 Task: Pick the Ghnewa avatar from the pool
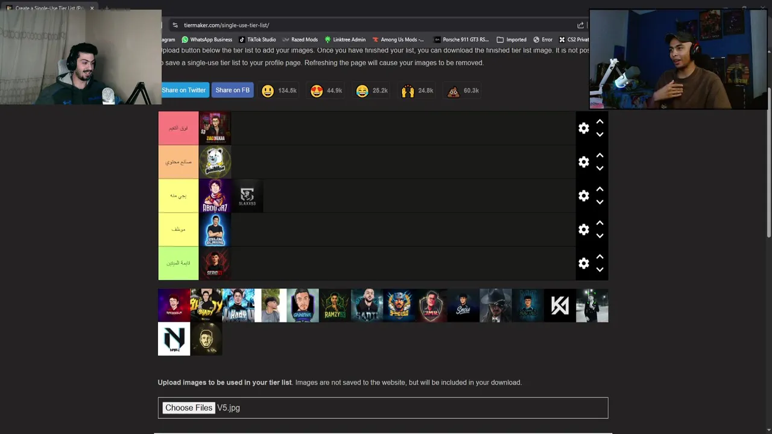[x=302, y=306]
